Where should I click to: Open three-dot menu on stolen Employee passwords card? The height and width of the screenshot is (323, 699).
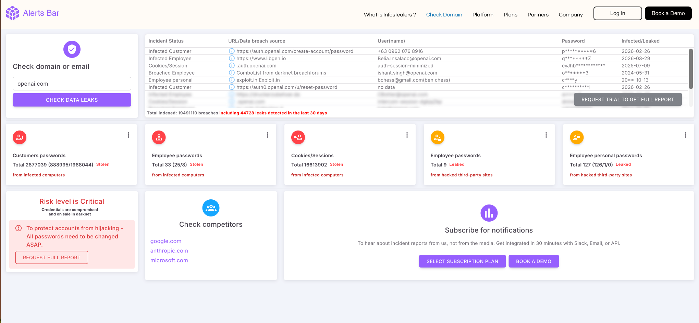point(268,135)
